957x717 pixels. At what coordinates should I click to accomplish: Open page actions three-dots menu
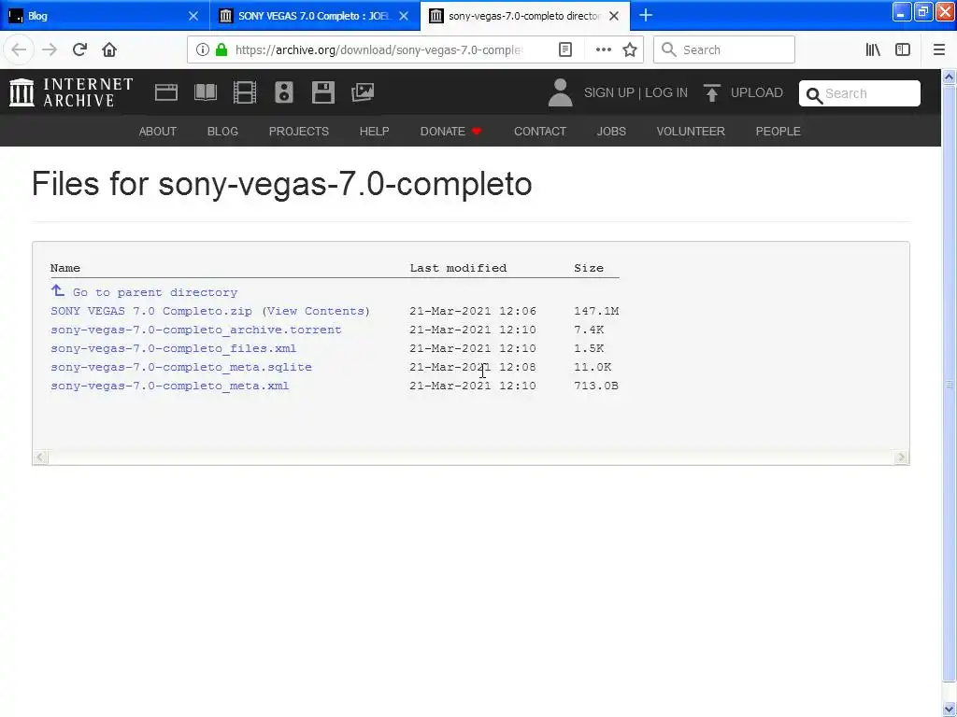click(603, 49)
